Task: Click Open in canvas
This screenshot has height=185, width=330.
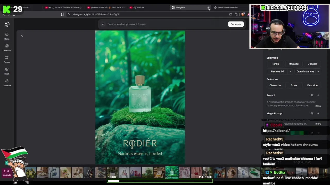Action: [305, 71]
